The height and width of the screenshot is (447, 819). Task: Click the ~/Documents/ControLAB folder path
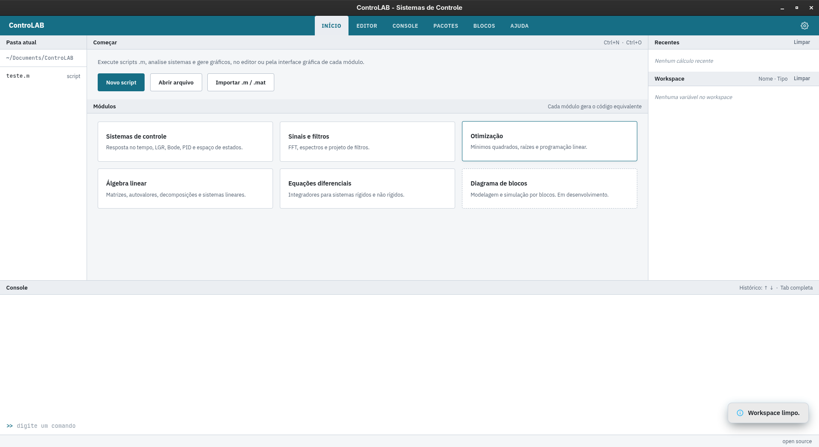coord(40,58)
